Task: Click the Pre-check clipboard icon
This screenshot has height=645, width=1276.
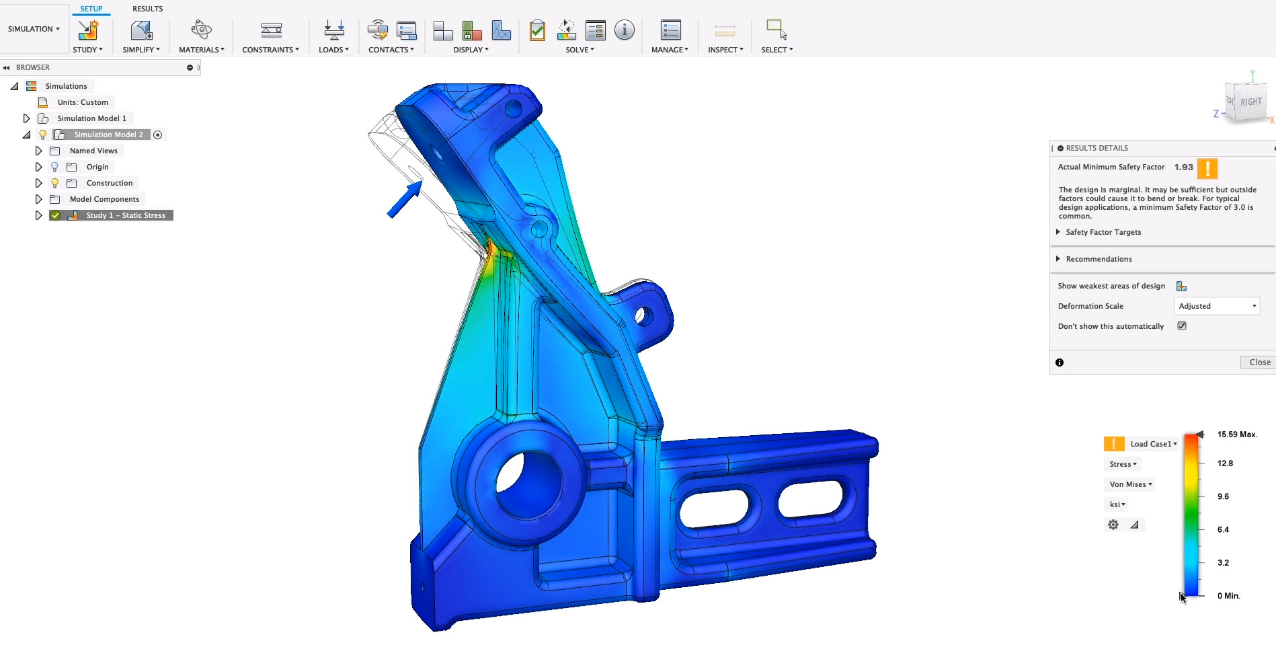Action: point(537,30)
